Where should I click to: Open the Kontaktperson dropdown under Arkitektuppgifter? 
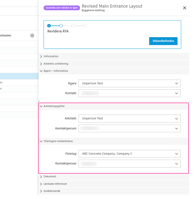click(x=129, y=129)
